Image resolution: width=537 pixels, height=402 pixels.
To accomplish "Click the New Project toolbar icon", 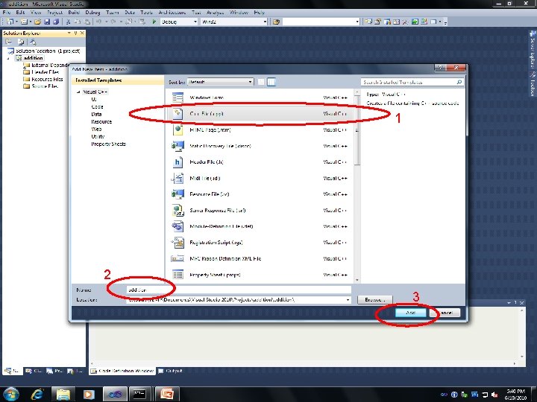I will click(10, 22).
